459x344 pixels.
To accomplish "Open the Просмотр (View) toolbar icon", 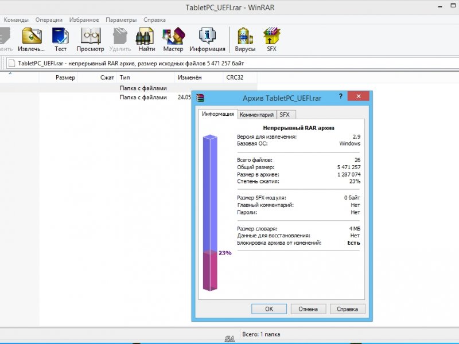I will pyautogui.click(x=91, y=36).
